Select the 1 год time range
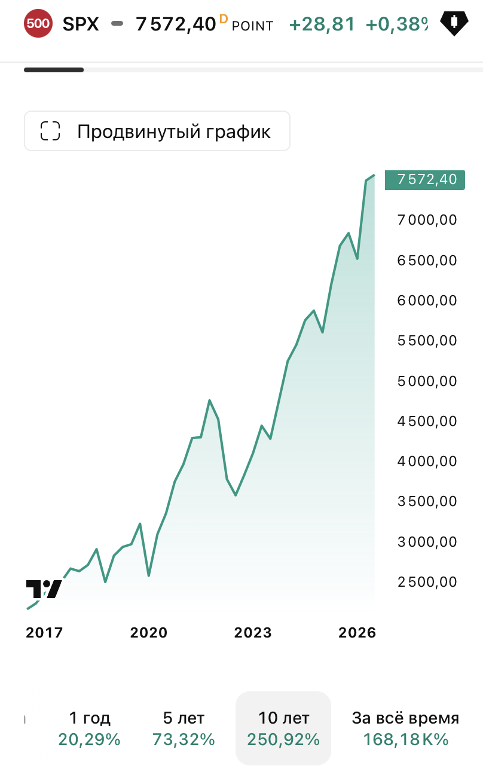Screen dimensions: 483x766 [90, 728]
